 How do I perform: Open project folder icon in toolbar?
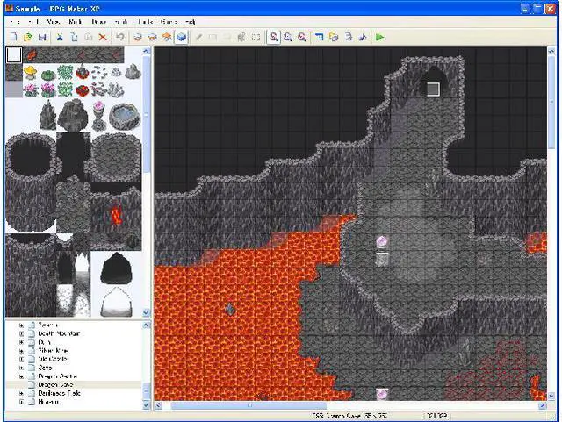point(27,38)
